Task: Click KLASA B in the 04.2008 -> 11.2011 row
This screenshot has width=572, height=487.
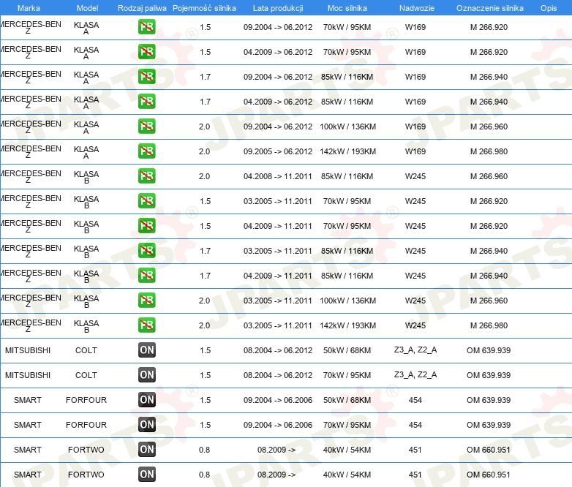Action: click(x=86, y=177)
